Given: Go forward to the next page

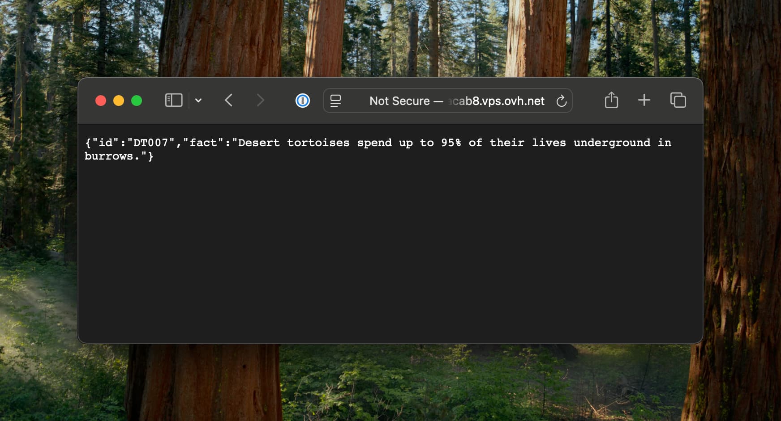Looking at the screenshot, I should (260, 101).
